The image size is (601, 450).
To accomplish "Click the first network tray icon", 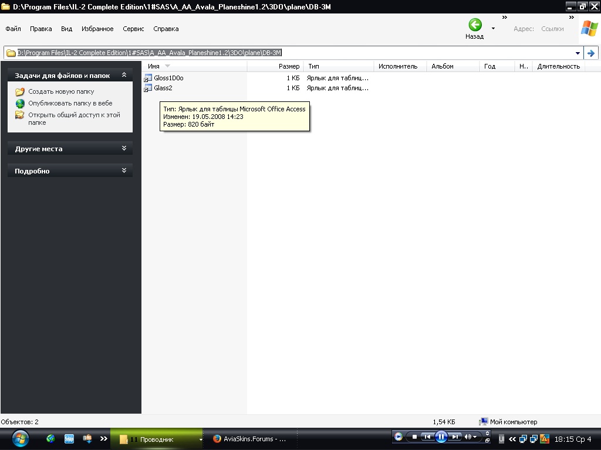I will point(523,439).
